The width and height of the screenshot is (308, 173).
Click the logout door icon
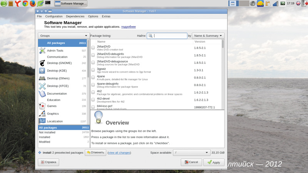pyautogui.click(x=305, y=3)
